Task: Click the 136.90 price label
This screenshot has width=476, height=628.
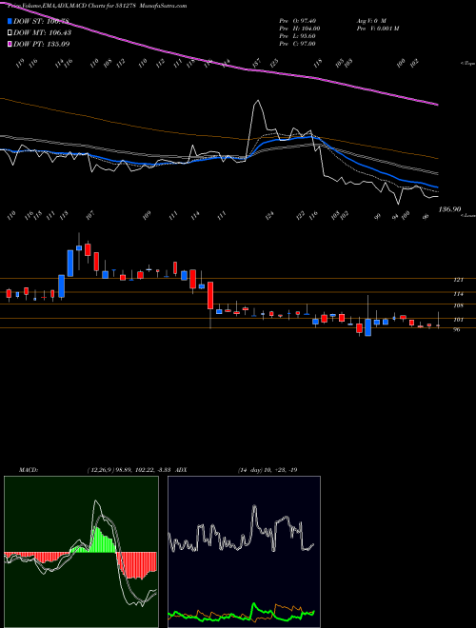Action: pyautogui.click(x=450, y=209)
